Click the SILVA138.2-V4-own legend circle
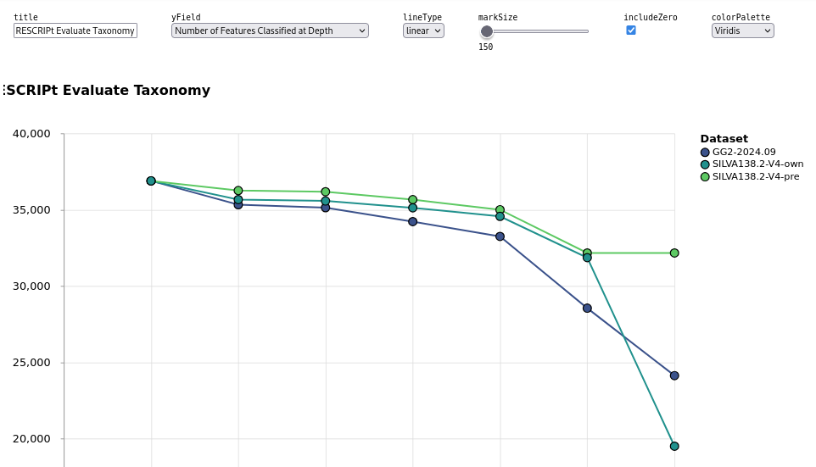The image size is (816, 467). (x=705, y=164)
